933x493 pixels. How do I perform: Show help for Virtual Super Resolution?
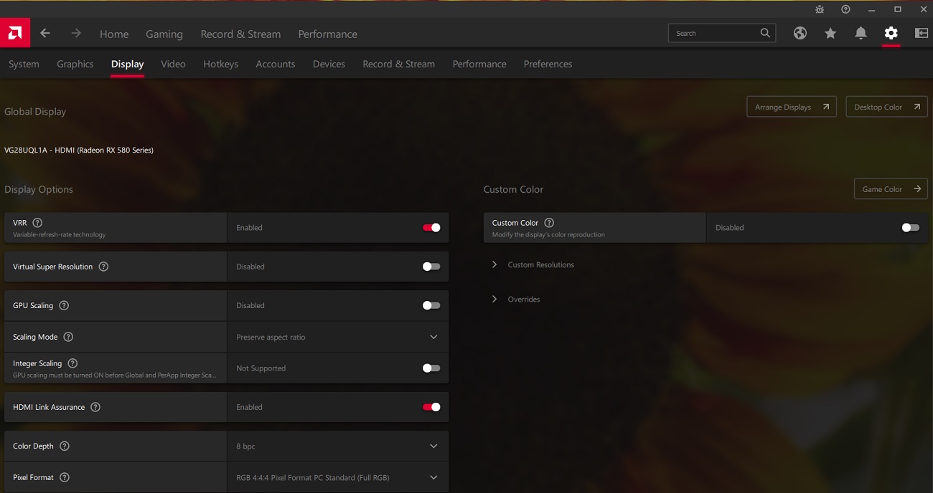[x=103, y=267]
